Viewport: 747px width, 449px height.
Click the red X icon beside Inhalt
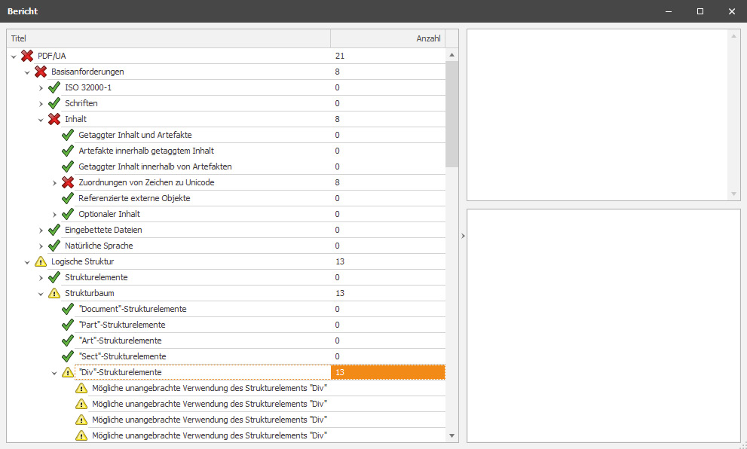click(54, 119)
